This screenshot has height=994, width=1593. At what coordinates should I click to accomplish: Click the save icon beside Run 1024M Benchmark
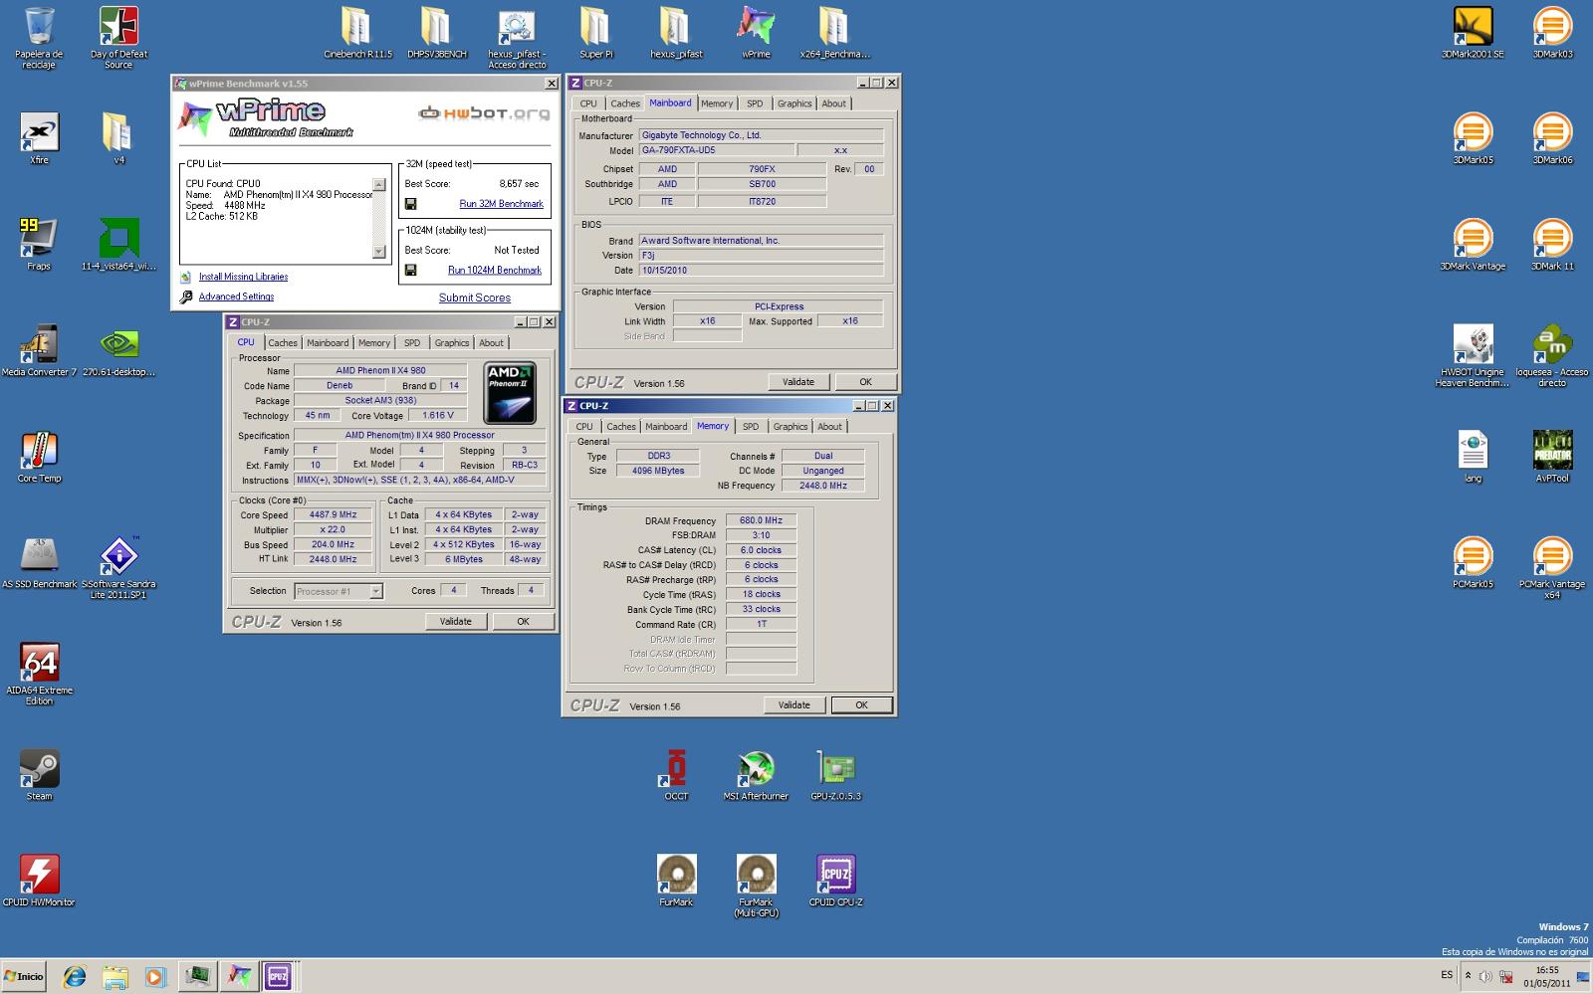click(x=410, y=270)
